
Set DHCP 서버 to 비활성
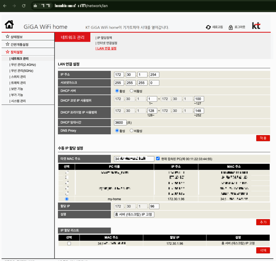coord(132,91)
